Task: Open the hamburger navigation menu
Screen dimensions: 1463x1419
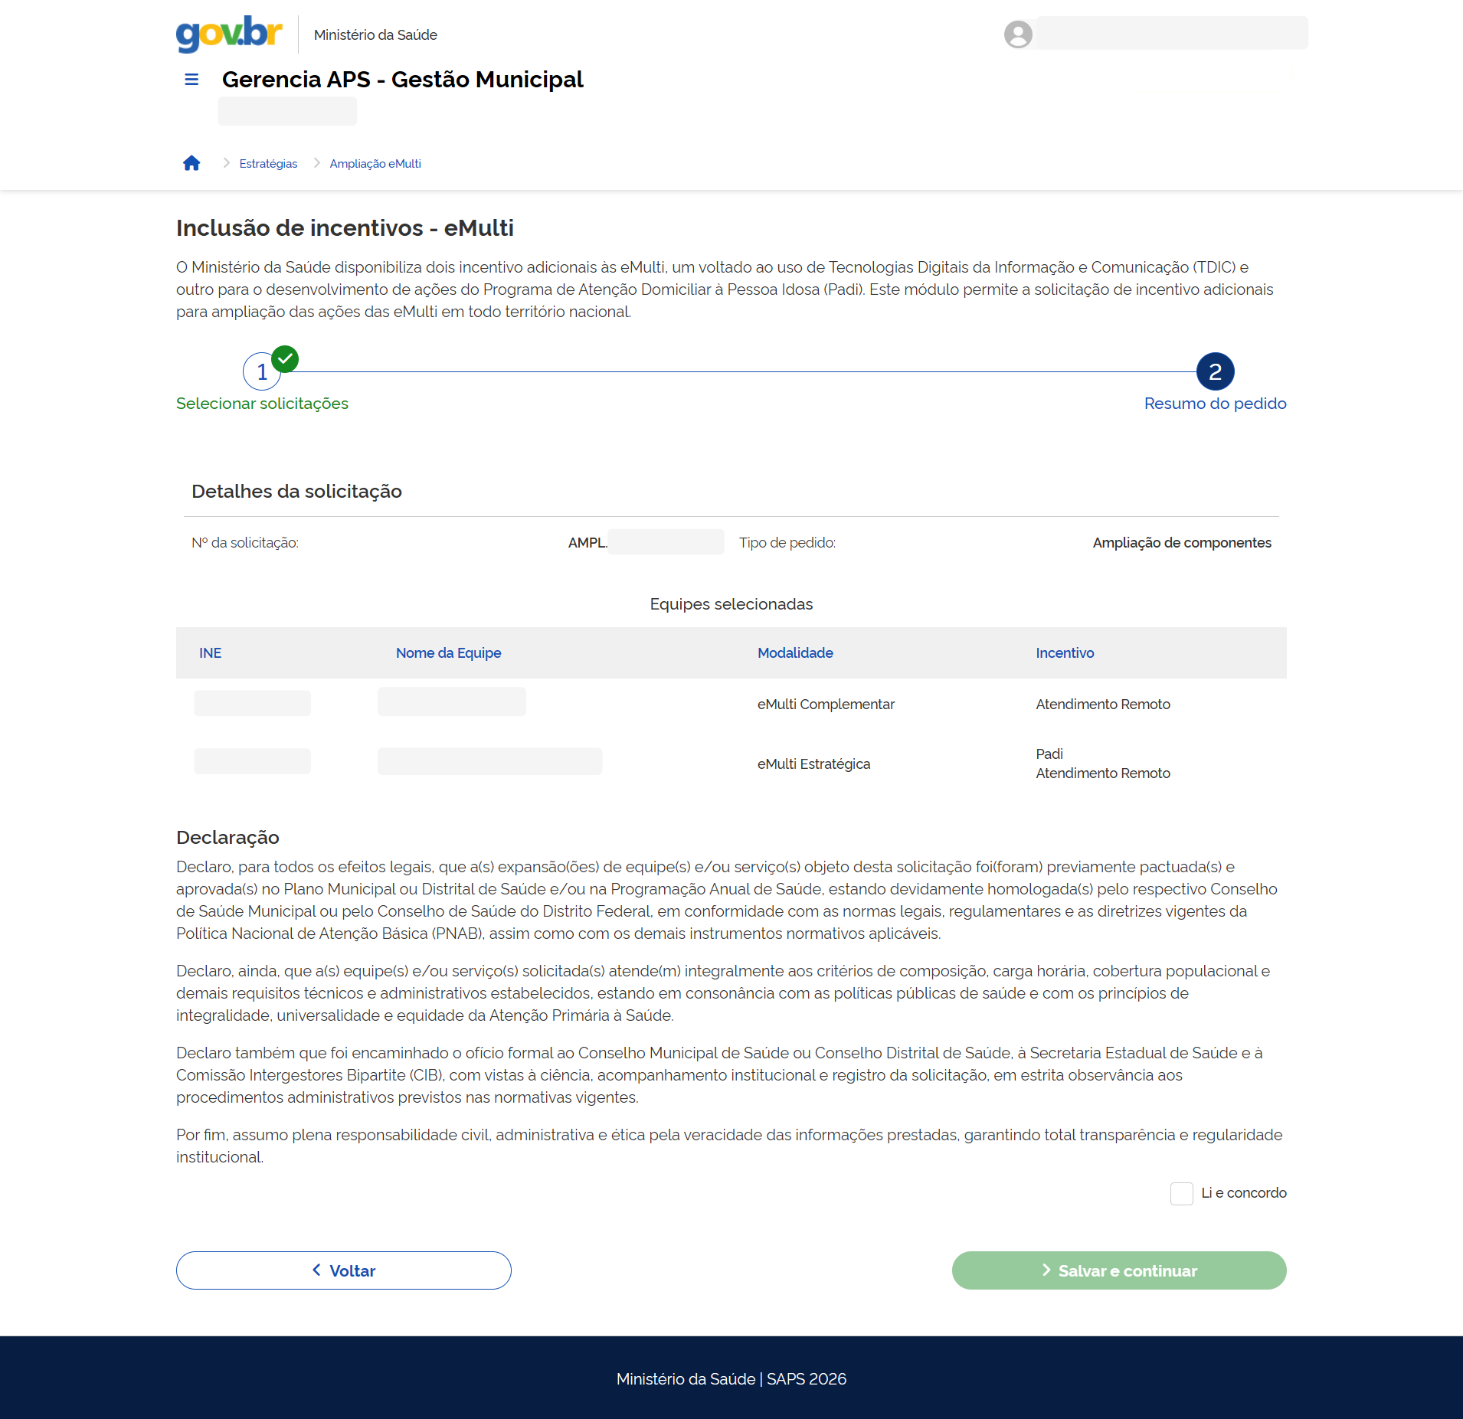Action: tap(191, 80)
